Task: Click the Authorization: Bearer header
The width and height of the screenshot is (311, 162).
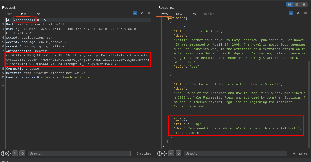Action: click(26, 51)
